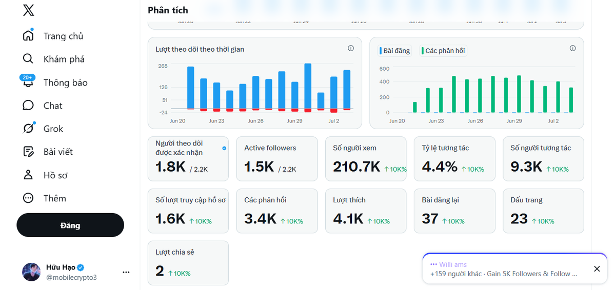615x290 pixels.
Task: Click the Số người tương tác card
Action: coord(543,159)
